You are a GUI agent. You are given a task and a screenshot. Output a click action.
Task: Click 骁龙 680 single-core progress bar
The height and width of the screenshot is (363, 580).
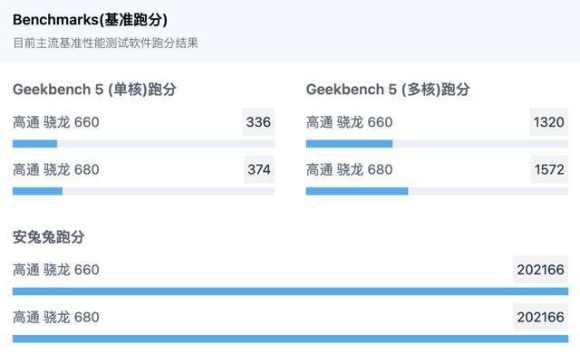click(x=143, y=191)
